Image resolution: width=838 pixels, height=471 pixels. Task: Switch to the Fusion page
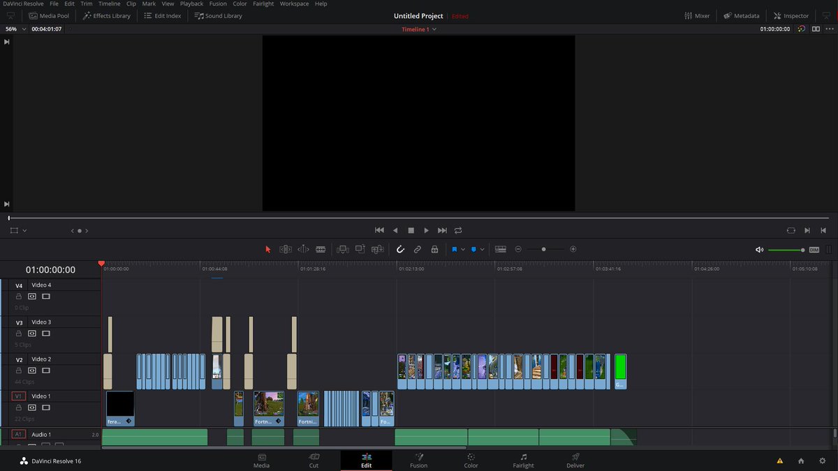click(x=418, y=461)
